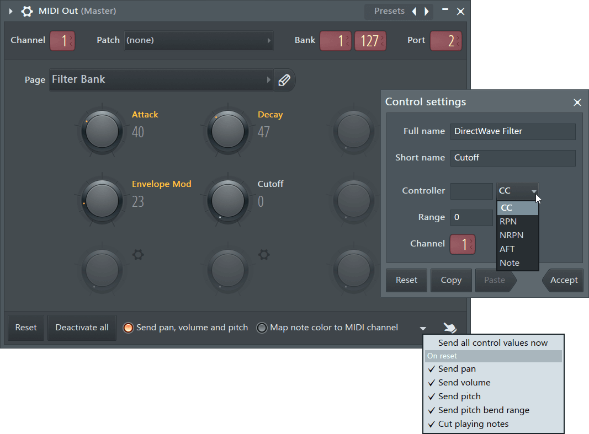Click the gear icon beside the bottom-middle knob
This screenshot has width=589, height=434.
(264, 255)
